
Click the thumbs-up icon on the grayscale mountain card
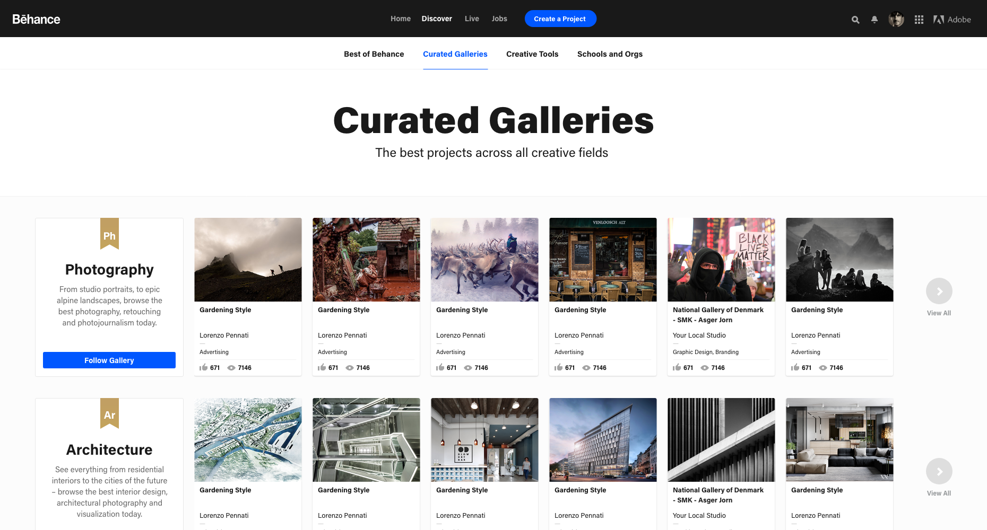pyautogui.click(x=795, y=367)
